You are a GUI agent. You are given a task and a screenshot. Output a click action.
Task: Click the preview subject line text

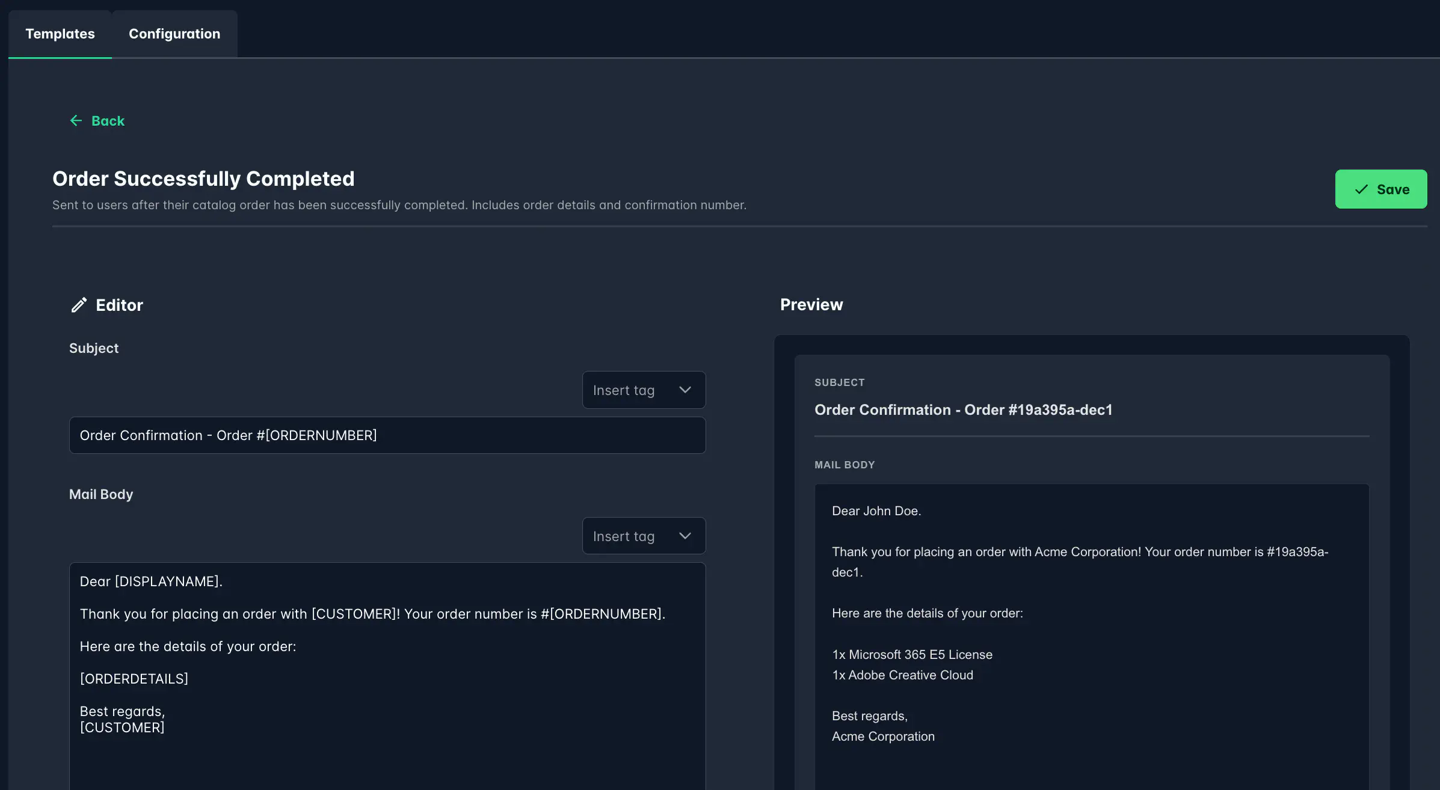[x=963, y=410]
